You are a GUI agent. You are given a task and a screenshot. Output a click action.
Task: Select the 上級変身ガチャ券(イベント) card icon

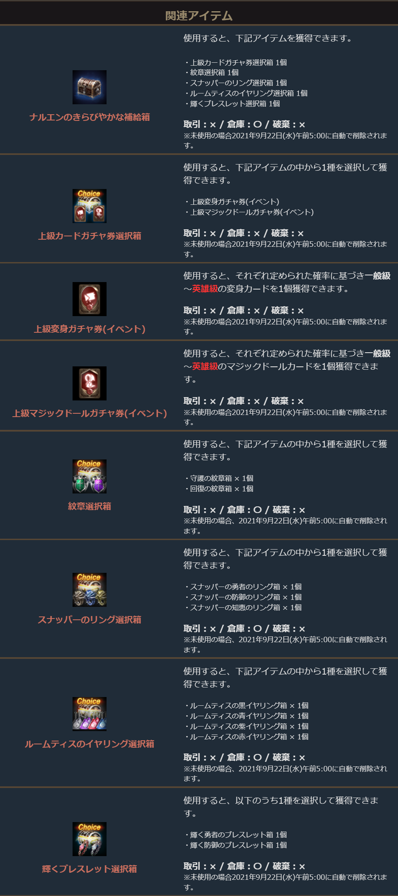click(x=90, y=299)
